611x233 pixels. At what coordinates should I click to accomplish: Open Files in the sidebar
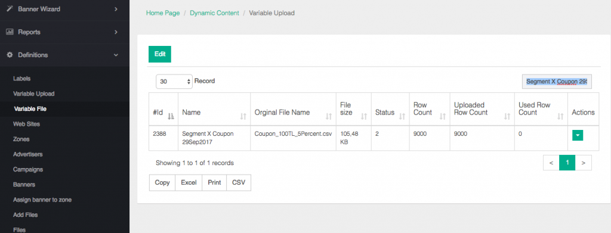(20, 229)
